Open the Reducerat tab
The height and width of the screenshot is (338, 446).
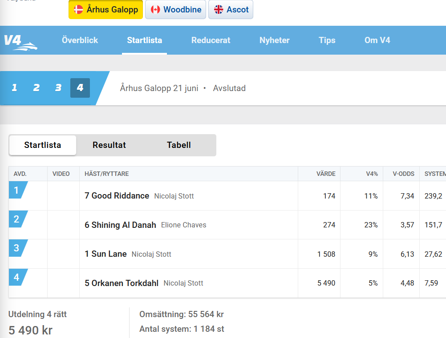coord(211,40)
